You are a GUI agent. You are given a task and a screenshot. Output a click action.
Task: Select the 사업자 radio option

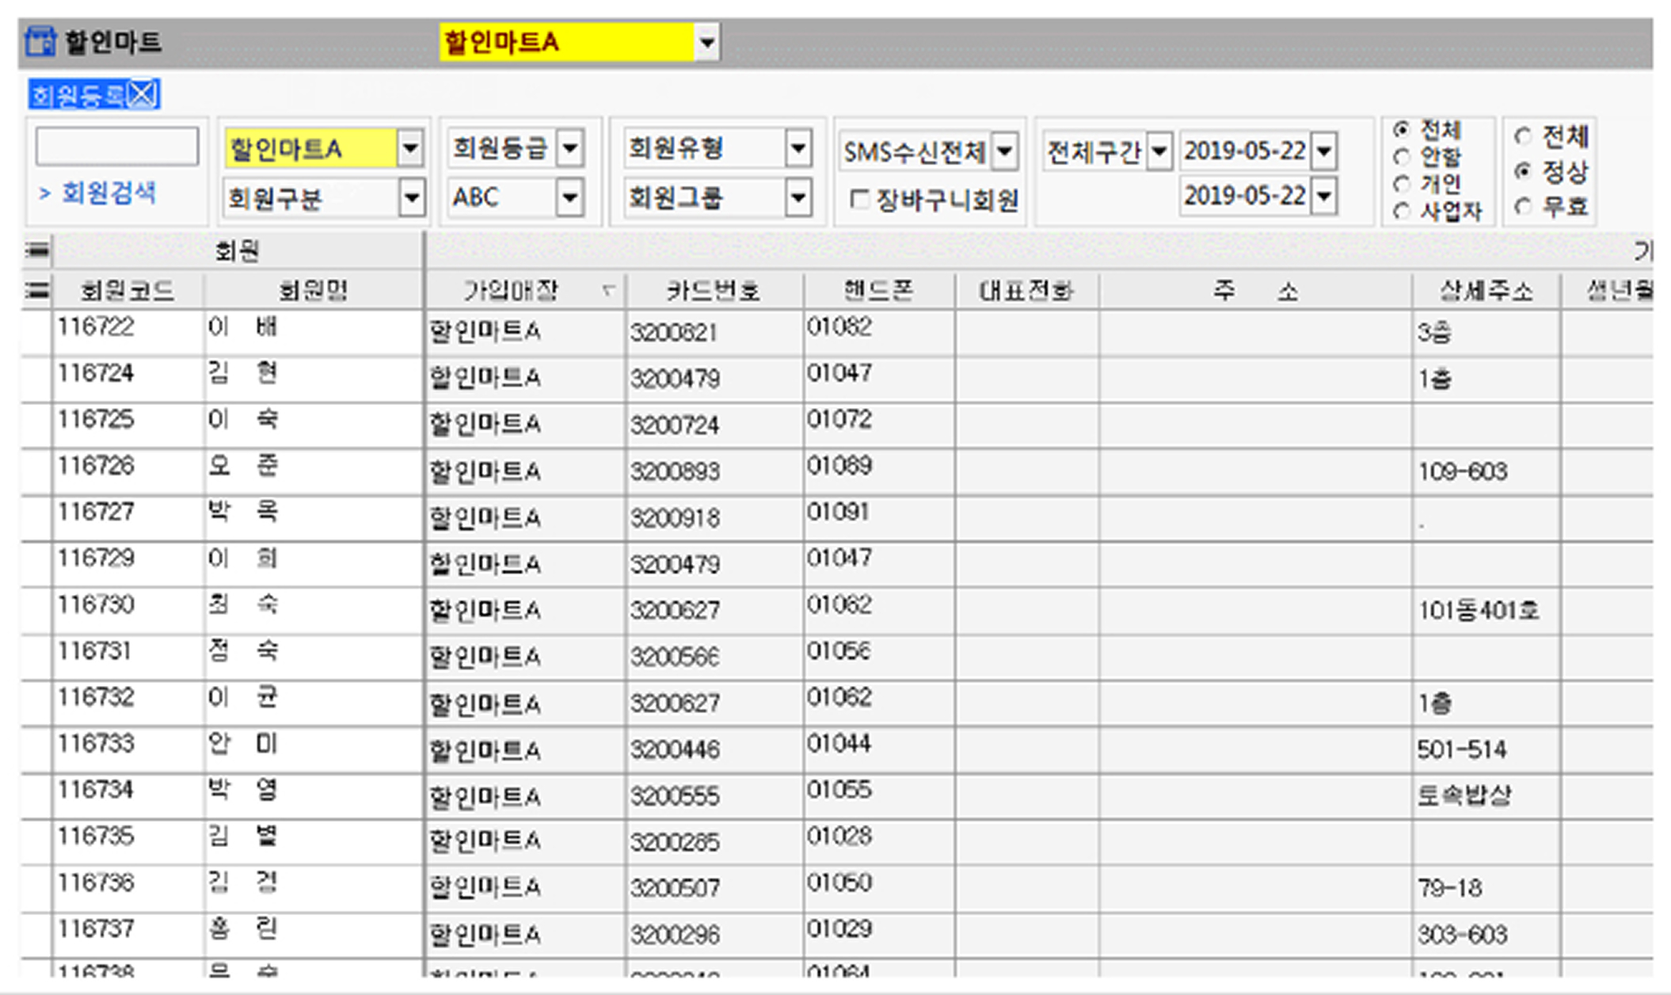coord(1402,211)
